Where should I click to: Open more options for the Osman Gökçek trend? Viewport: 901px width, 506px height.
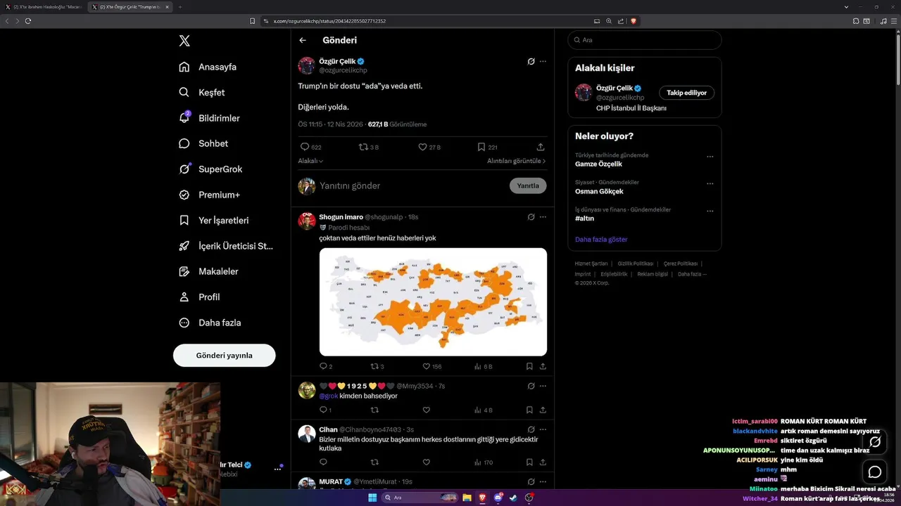(710, 183)
